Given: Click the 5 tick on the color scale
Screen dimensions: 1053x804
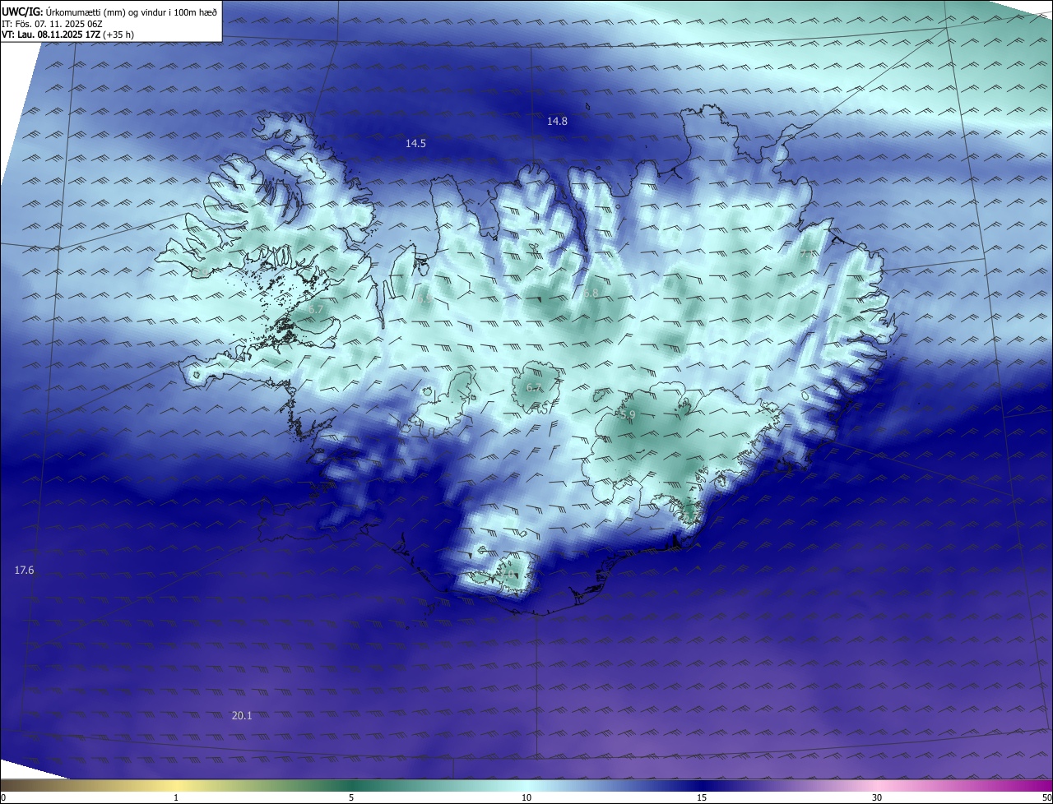Looking at the screenshot, I should [351, 797].
